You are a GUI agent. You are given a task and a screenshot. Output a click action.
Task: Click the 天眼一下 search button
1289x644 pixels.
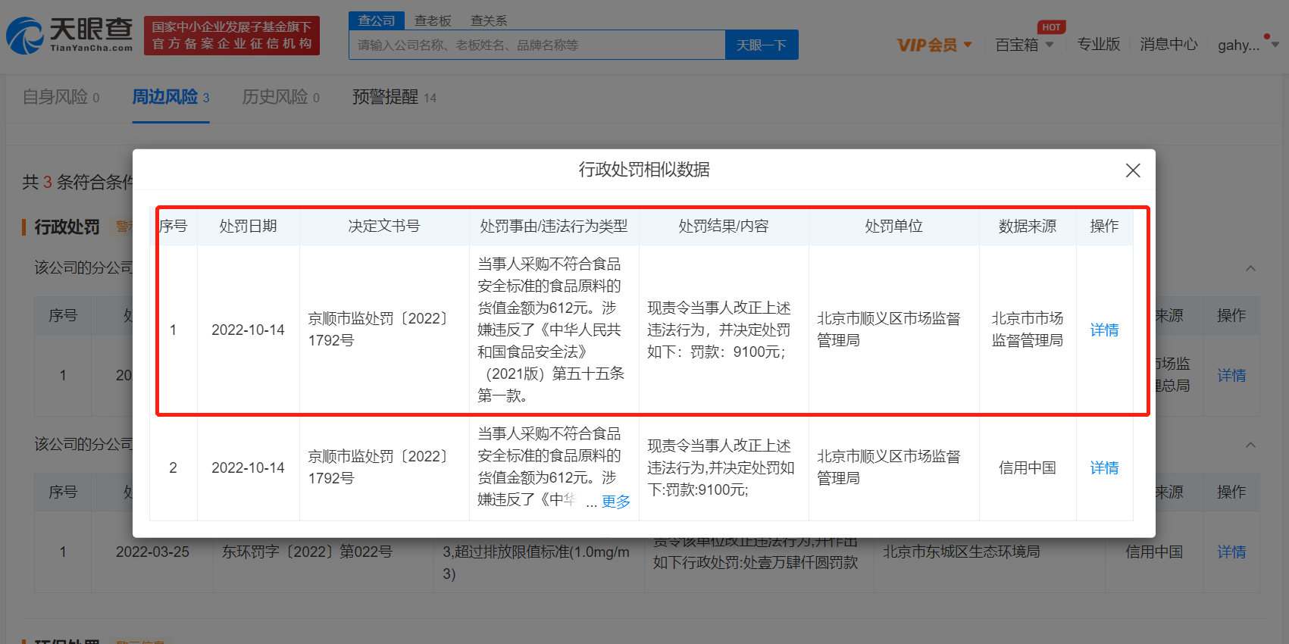pyautogui.click(x=761, y=45)
